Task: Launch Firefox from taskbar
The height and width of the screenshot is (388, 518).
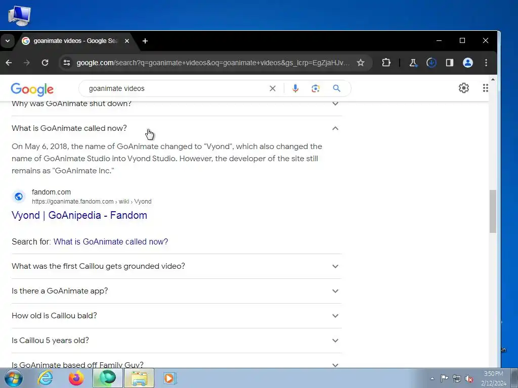Action: pos(76,378)
